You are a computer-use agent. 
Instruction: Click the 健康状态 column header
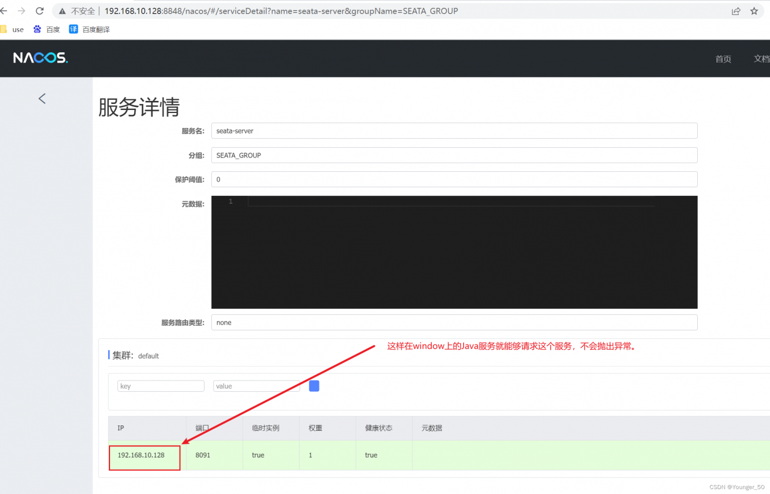(x=384, y=428)
